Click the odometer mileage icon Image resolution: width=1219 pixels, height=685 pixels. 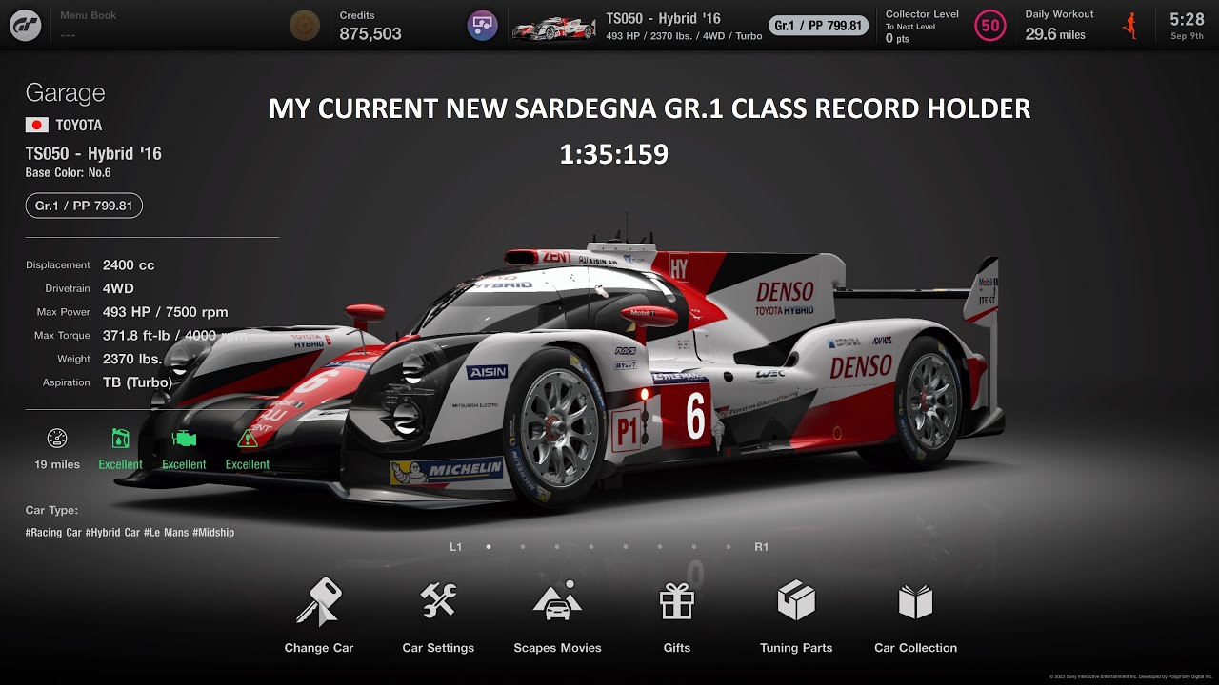[57, 439]
